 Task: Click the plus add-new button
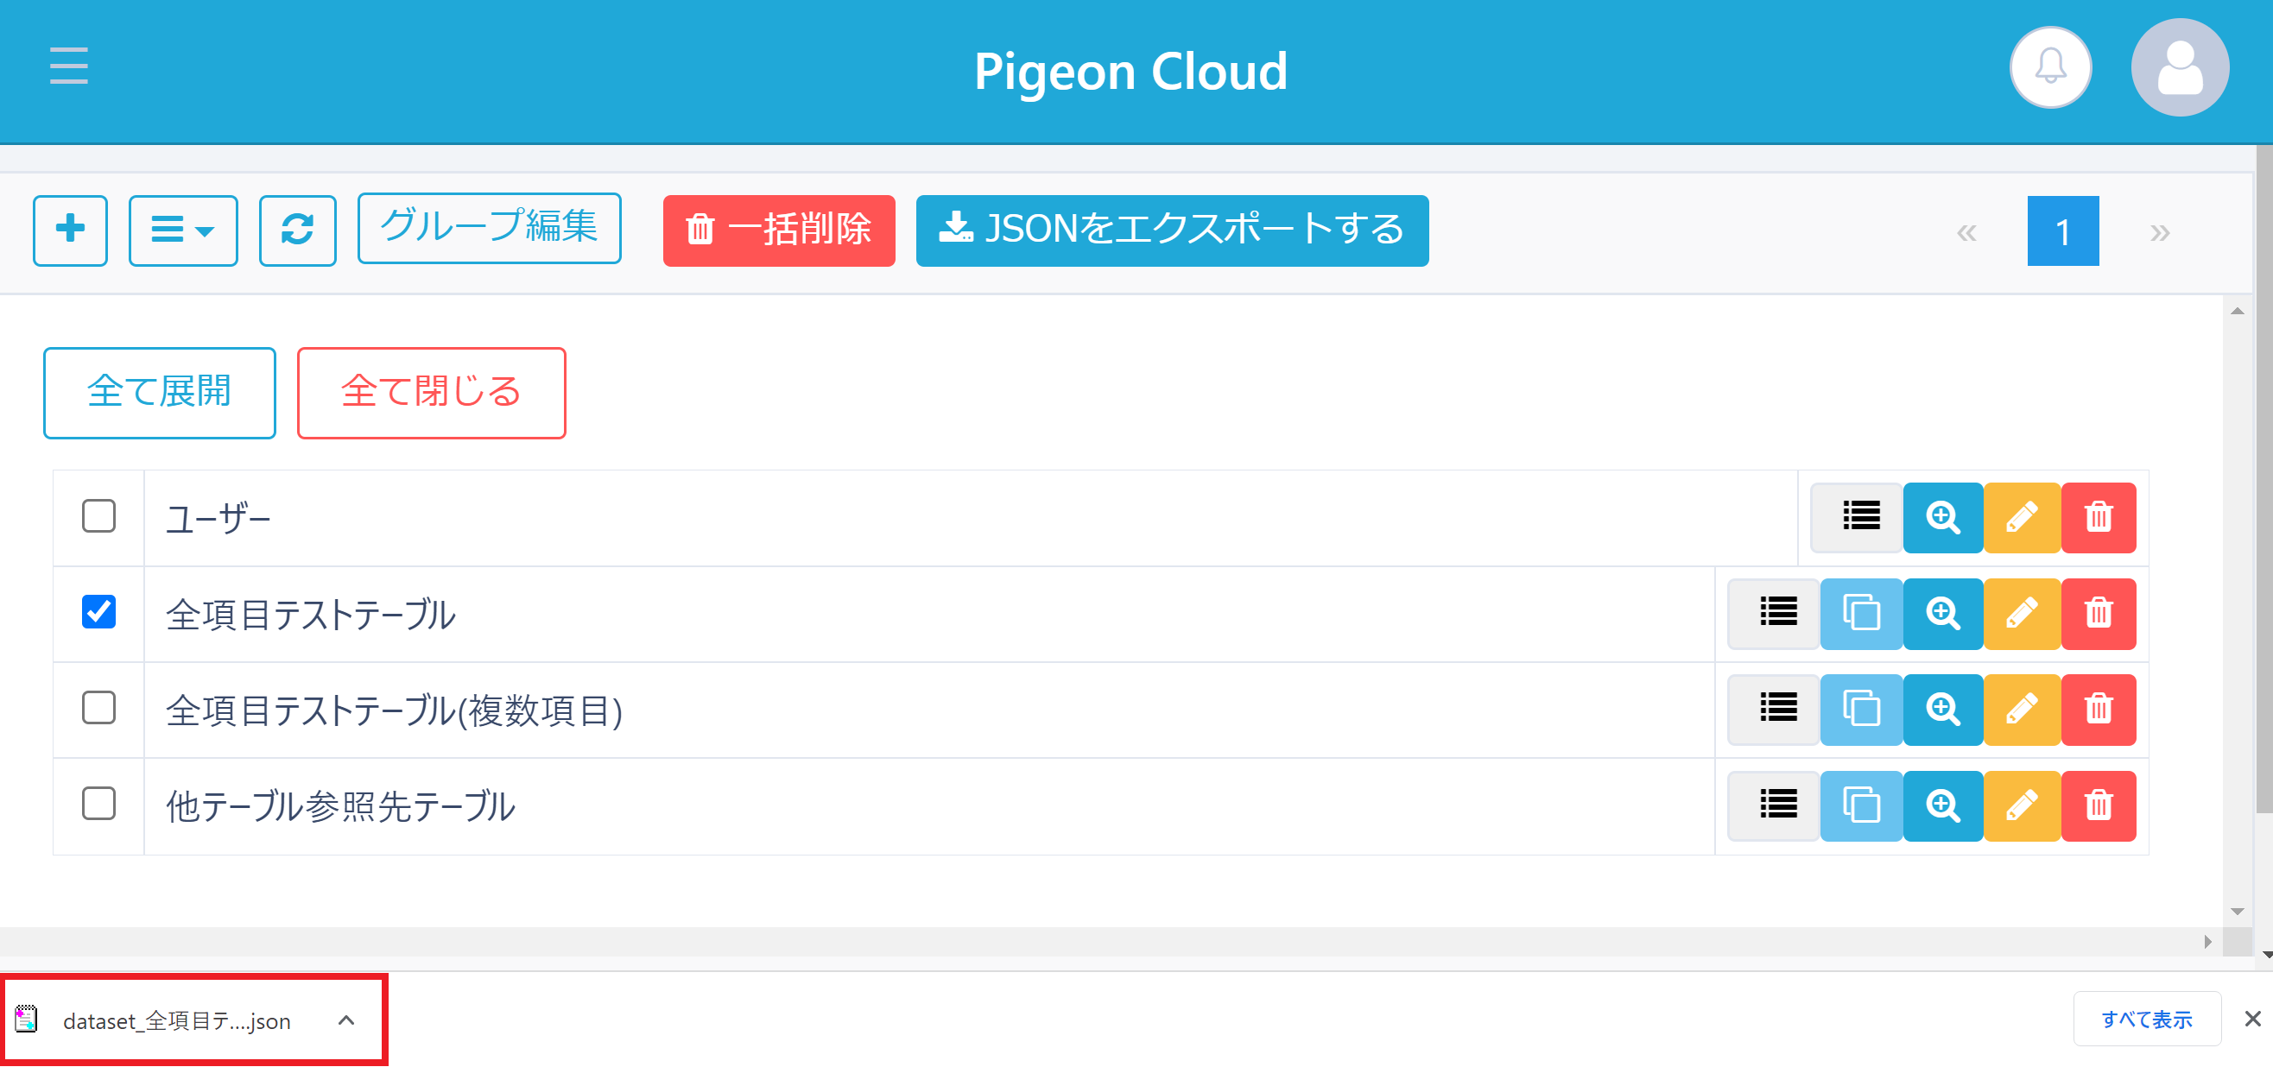(x=71, y=230)
